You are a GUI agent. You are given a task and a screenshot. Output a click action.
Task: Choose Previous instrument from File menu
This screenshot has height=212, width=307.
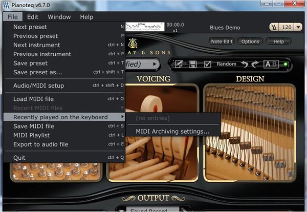[64, 54]
